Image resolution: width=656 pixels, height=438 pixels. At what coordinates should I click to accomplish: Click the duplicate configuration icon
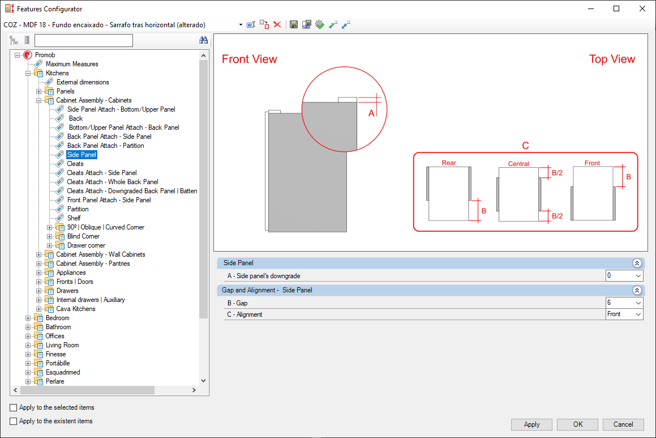(x=264, y=25)
